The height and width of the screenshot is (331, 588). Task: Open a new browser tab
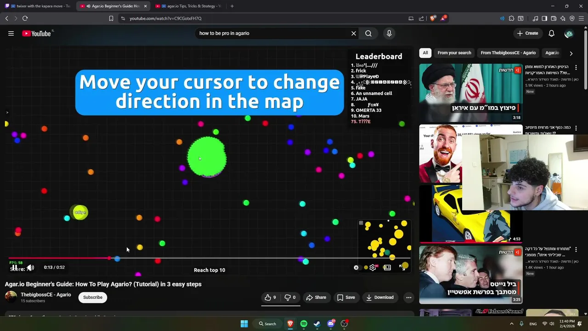232,6
